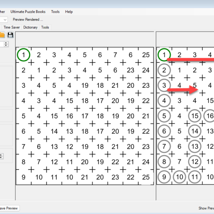Screen dimensions: 214x214
Task: Select the Tools tab beside Dictionary
Action: pos(45,27)
